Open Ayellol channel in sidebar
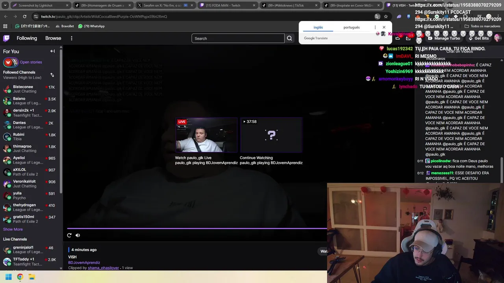 [x=30, y=160]
